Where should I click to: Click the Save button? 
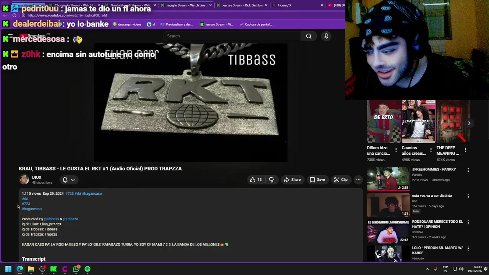tap(317, 180)
